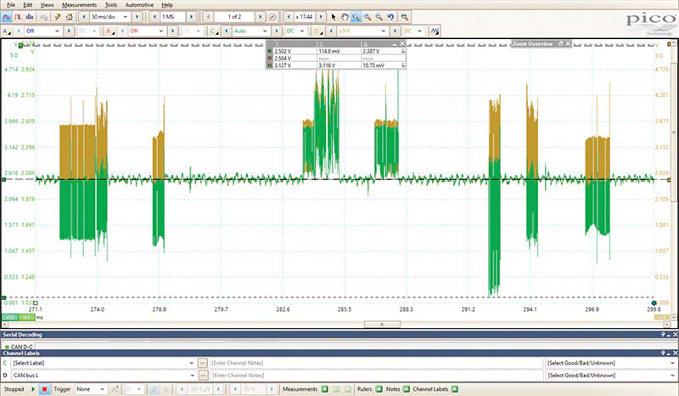
Task: Toggle the Notes panel
Action: coord(407,389)
